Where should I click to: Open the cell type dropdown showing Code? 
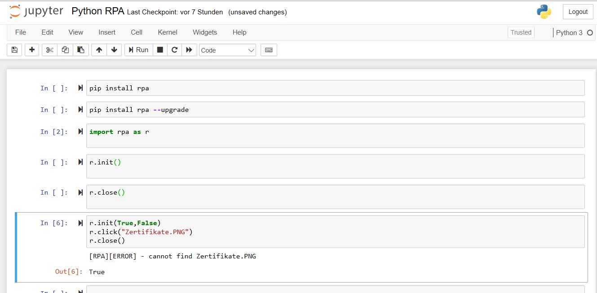pyautogui.click(x=227, y=50)
